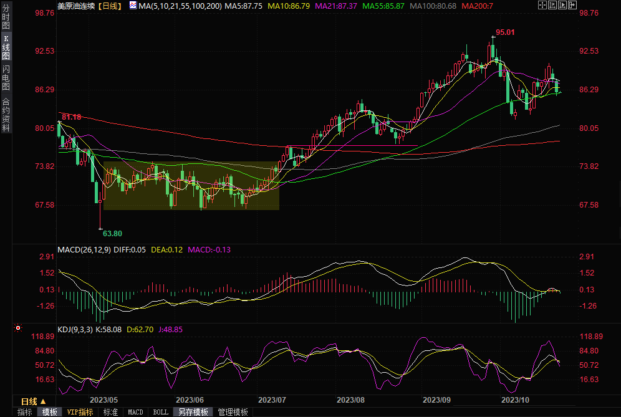Apply the MACD template in bottom bar
621x417 pixels.
point(135,412)
